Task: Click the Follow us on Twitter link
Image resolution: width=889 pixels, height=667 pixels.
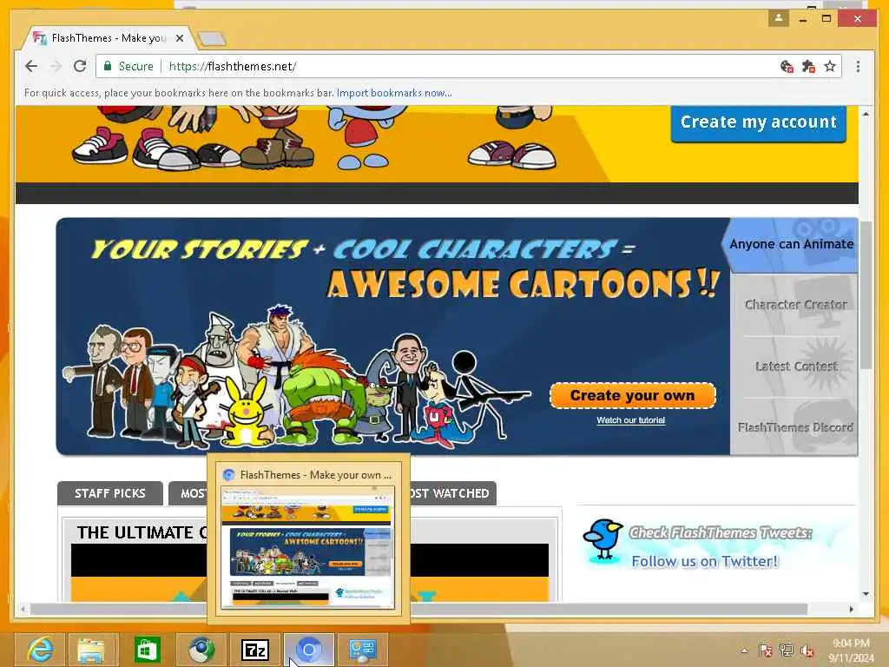Action: (x=705, y=562)
